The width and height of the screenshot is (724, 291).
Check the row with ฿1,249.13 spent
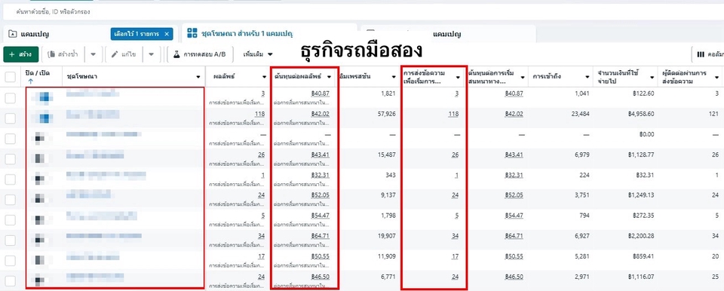pyautogui.click(x=10, y=200)
